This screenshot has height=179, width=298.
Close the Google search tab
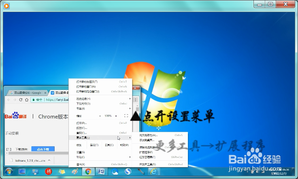coord(45,93)
